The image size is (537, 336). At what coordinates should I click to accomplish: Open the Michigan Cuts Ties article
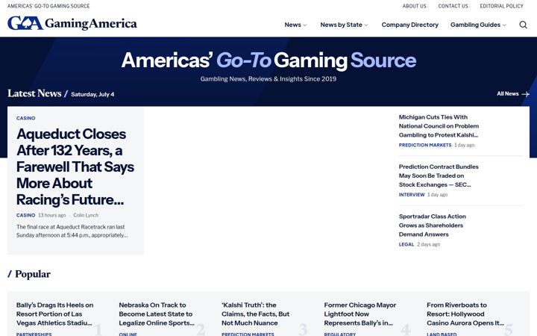tap(439, 126)
